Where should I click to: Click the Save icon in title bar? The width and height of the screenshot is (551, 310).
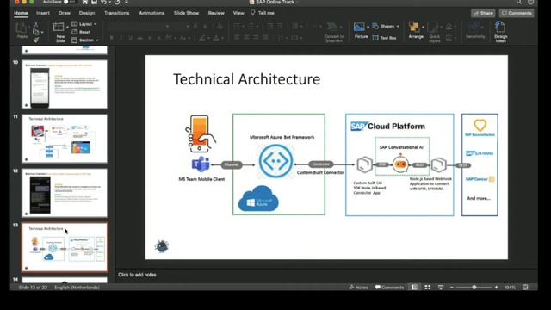coord(94,2)
